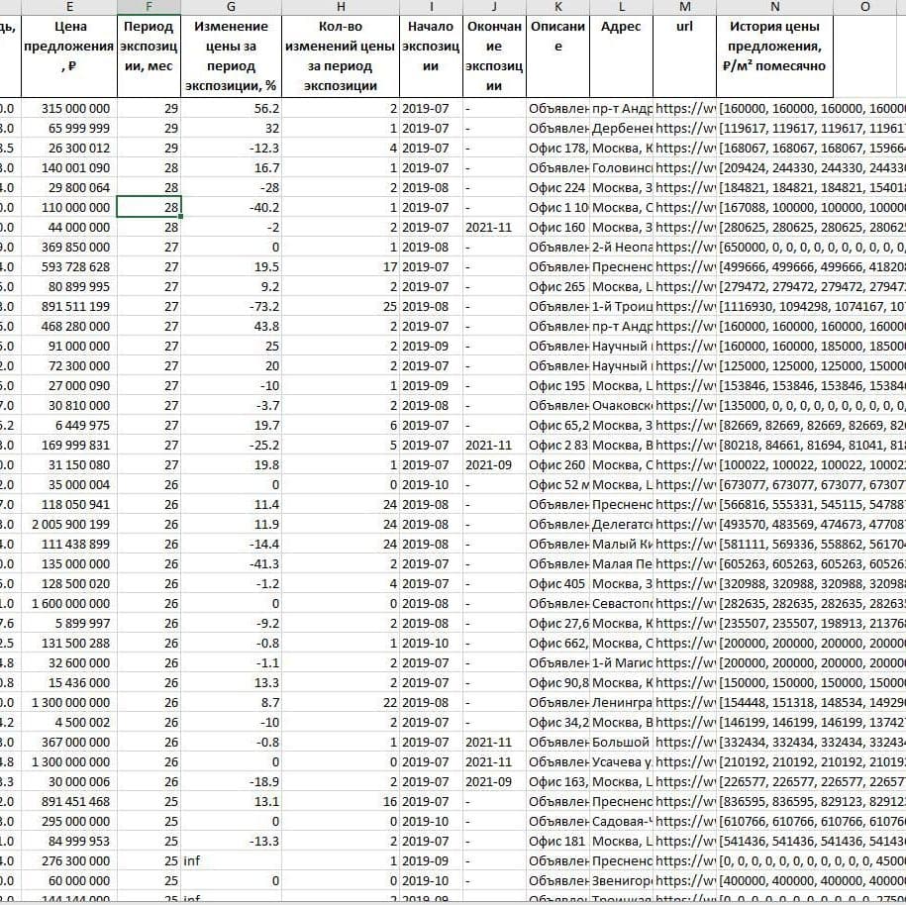The image size is (906, 905).
Task: Select column J header
Action: pos(495,7)
